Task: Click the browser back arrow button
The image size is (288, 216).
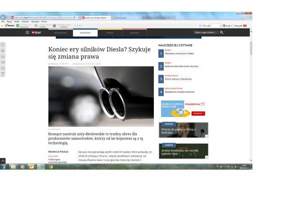Action: pos(4,17)
